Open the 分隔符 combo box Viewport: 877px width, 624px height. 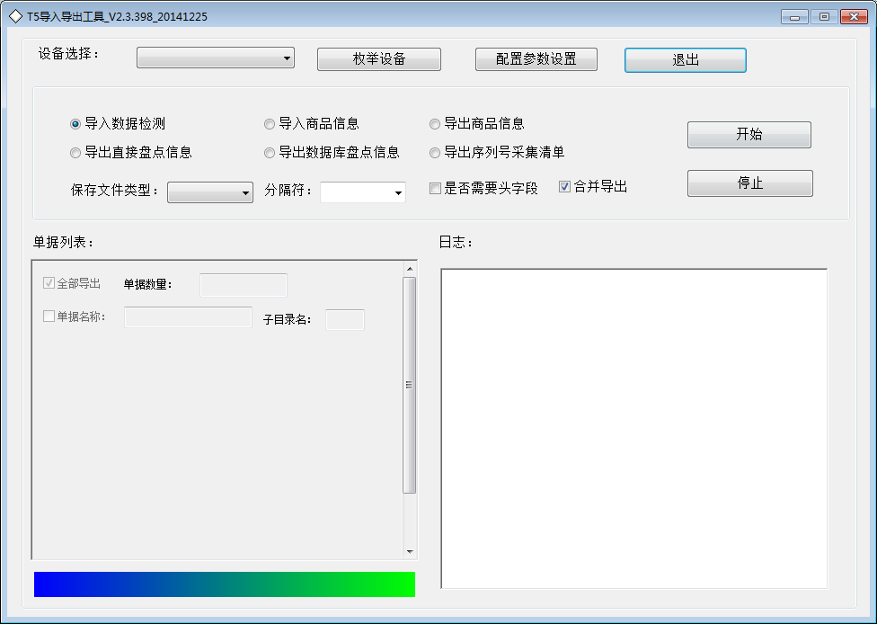click(363, 192)
